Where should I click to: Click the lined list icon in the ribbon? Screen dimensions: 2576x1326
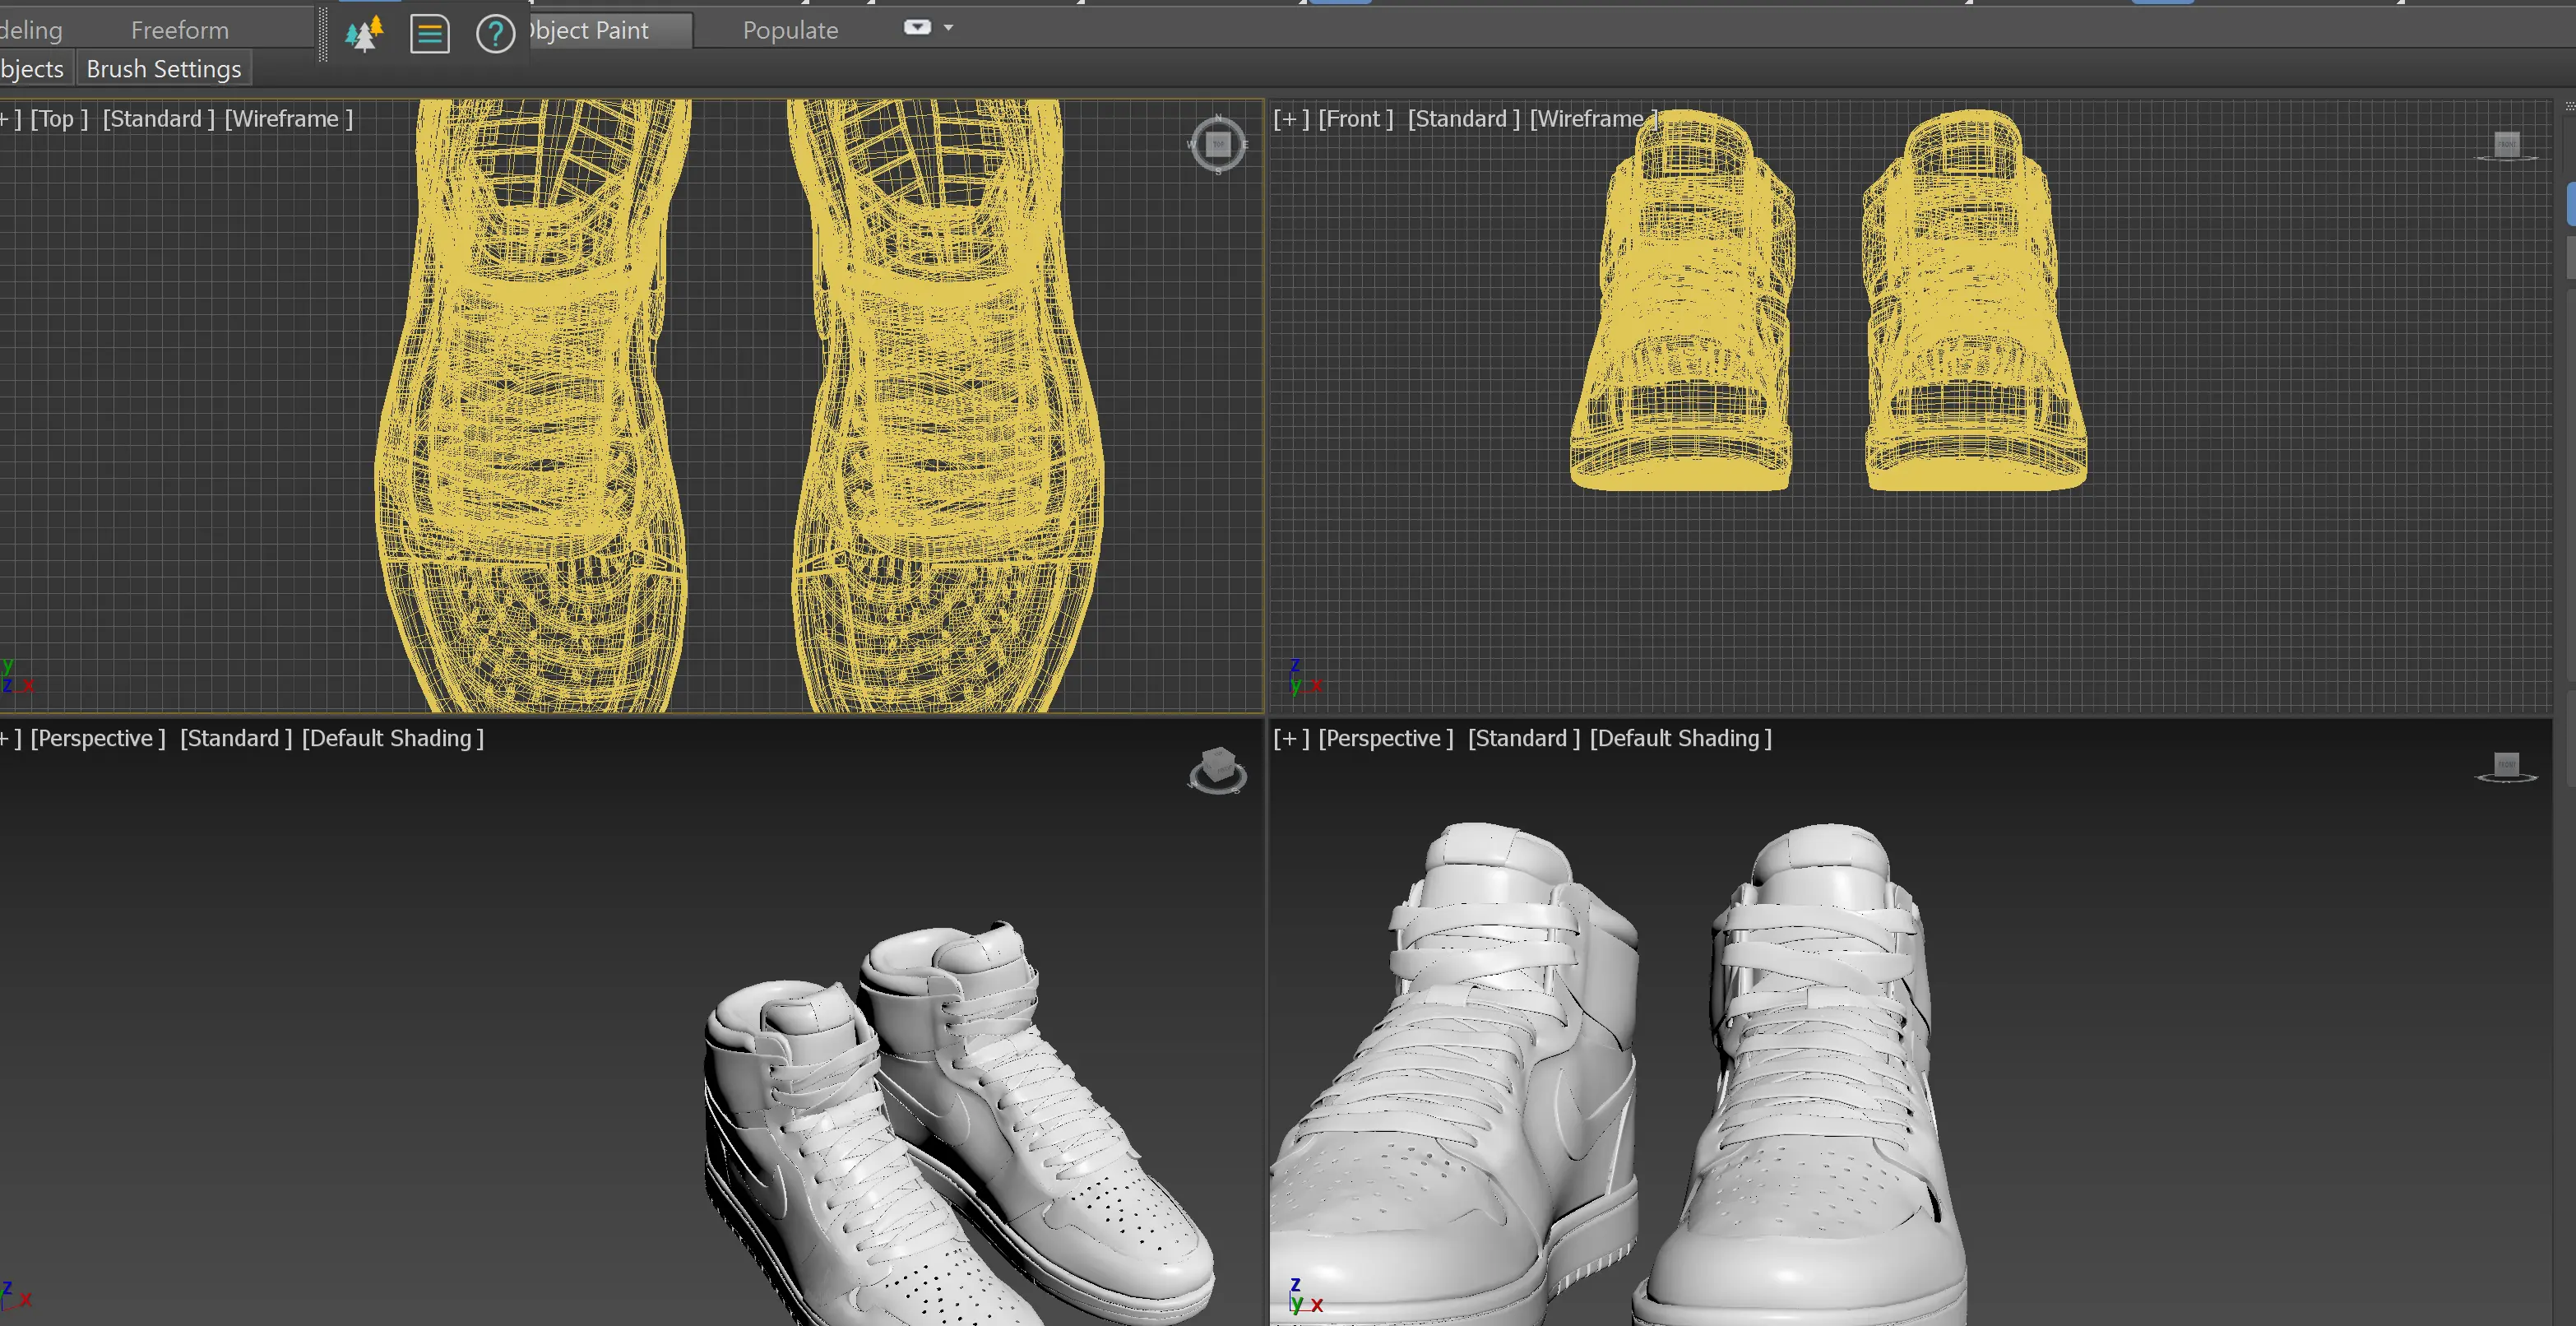pyautogui.click(x=430, y=34)
